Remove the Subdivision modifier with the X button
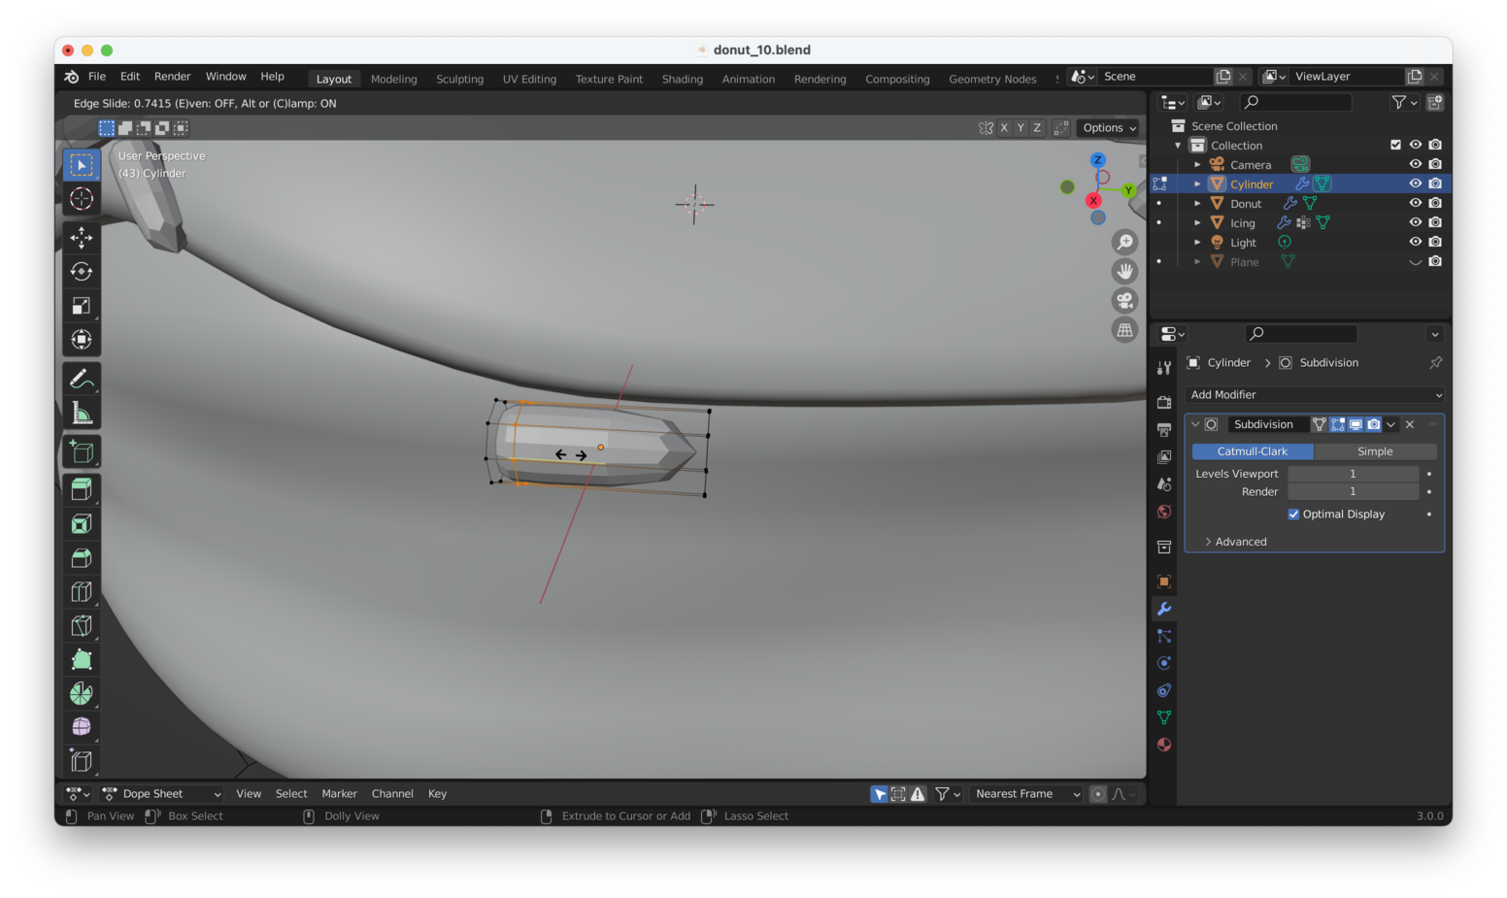The height and width of the screenshot is (898, 1507). 1409,424
